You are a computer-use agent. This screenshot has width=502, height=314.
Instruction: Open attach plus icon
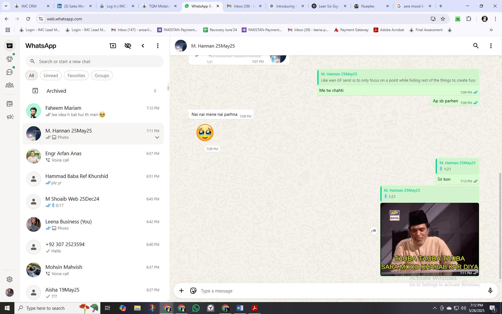click(x=181, y=291)
